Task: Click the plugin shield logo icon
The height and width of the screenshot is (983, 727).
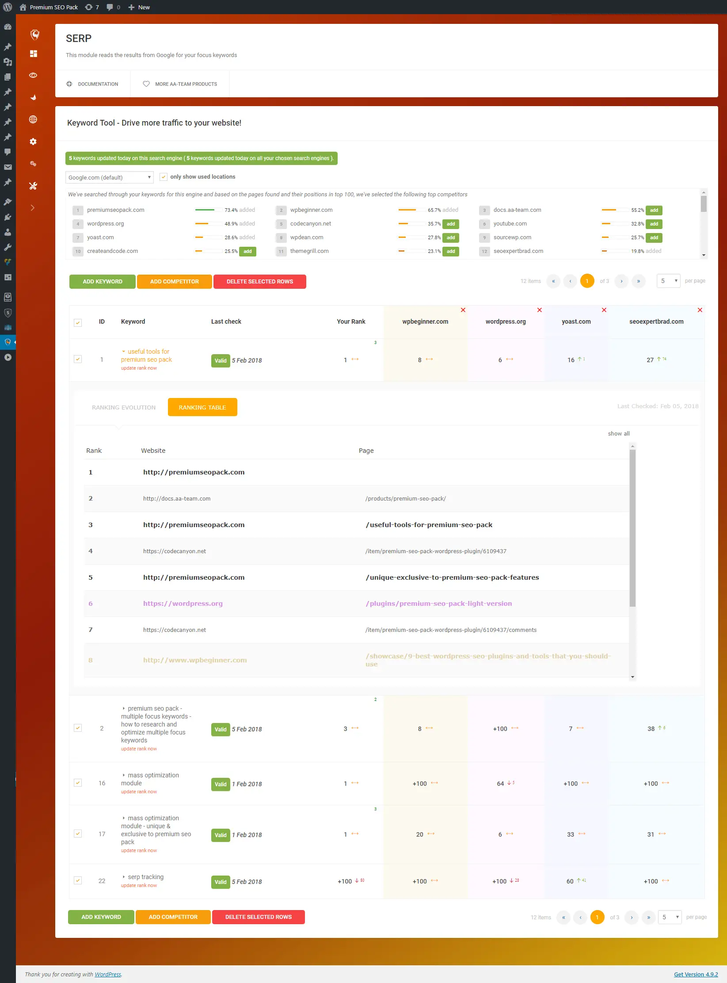Action: pos(35,34)
